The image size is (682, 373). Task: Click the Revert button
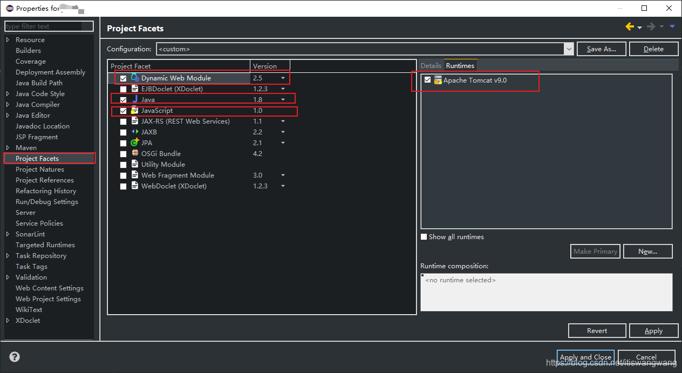(x=597, y=330)
